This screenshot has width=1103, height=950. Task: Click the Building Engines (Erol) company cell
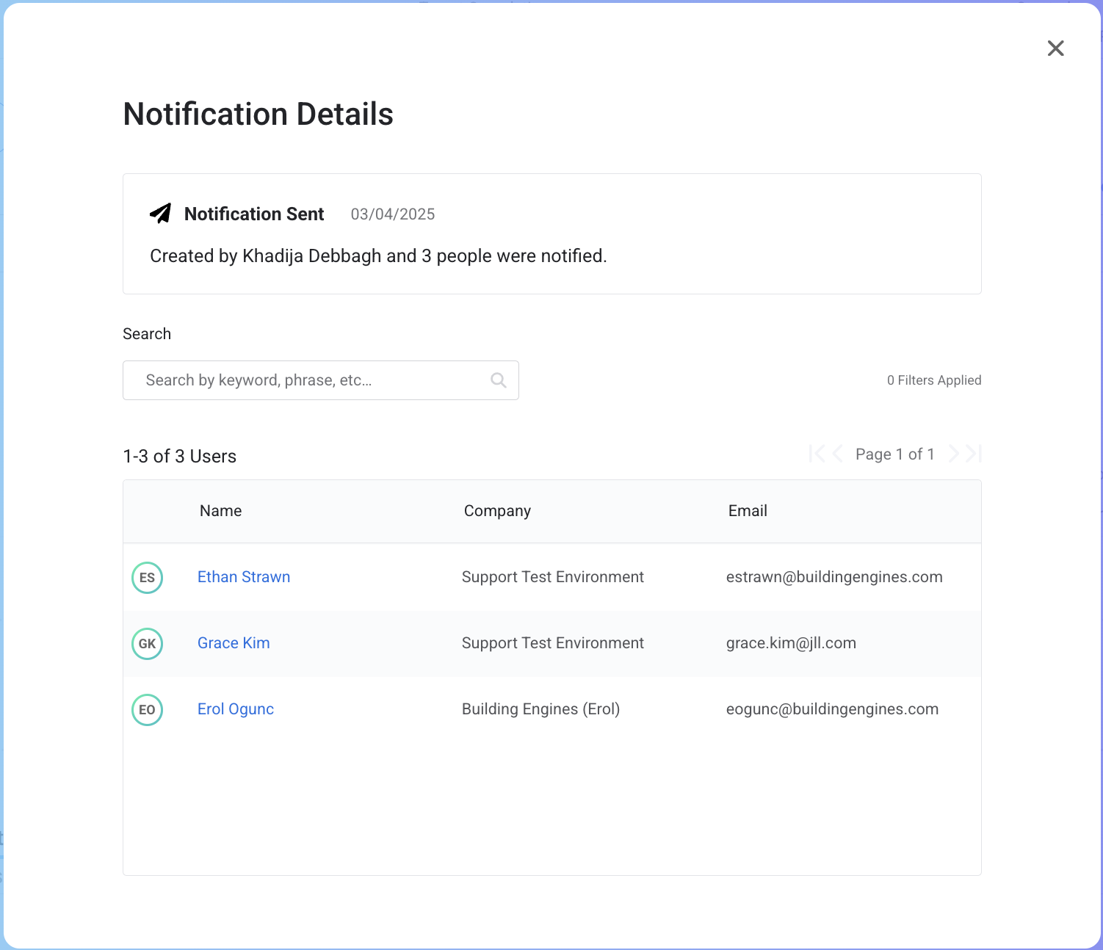pos(540,709)
